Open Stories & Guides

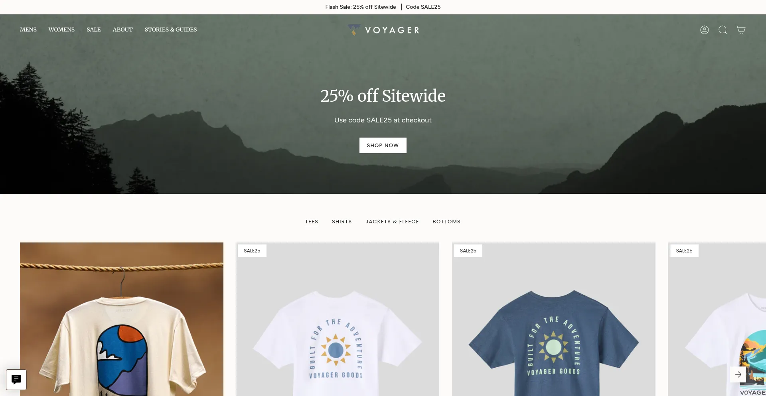(171, 30)
